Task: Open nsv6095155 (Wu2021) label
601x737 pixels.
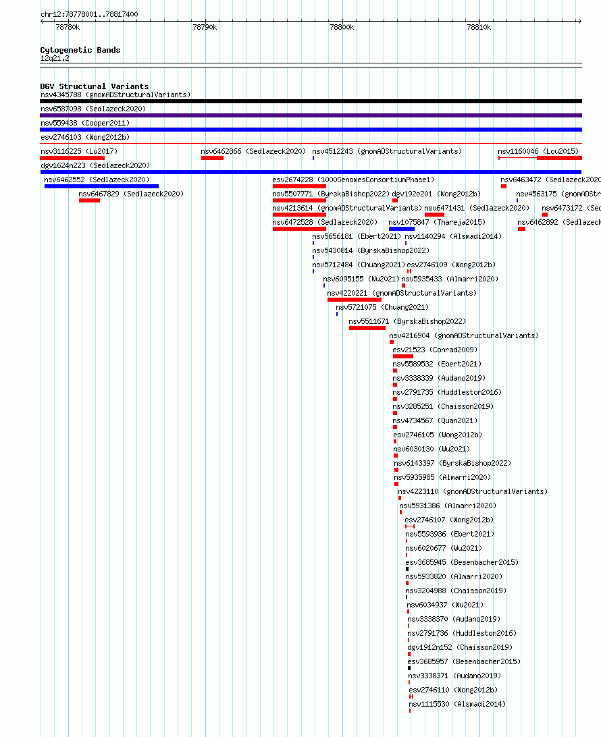Action: 361,279
